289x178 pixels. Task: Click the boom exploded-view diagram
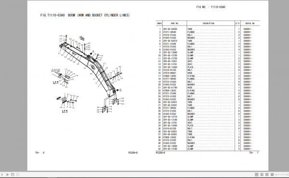(x=92, y=74)
